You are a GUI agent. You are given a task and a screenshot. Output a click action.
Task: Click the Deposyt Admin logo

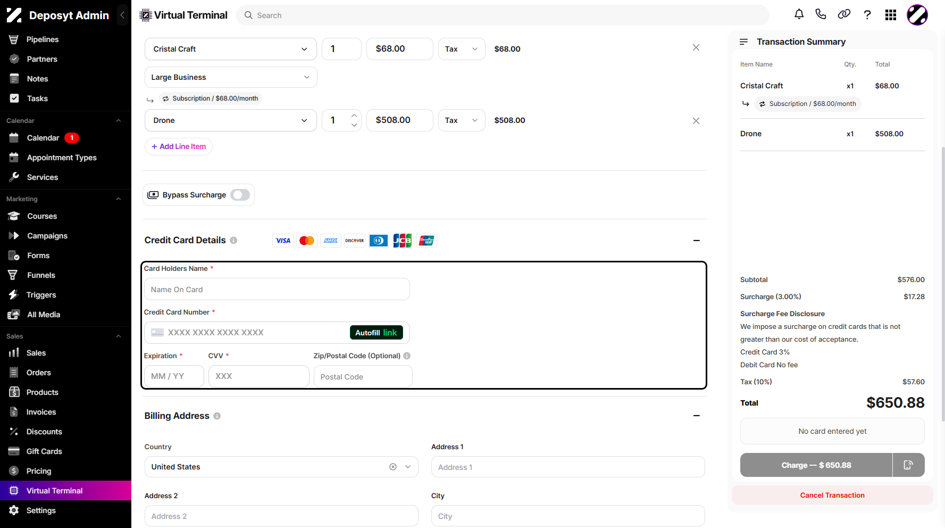pos(14,15)
